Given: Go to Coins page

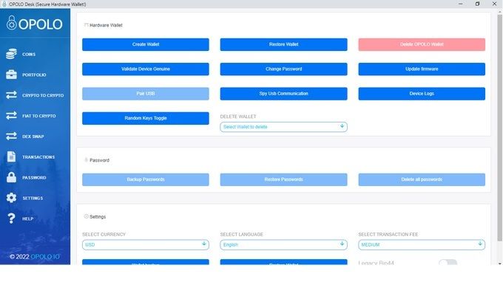Looking at the screenshot, I should click(29, 55).
